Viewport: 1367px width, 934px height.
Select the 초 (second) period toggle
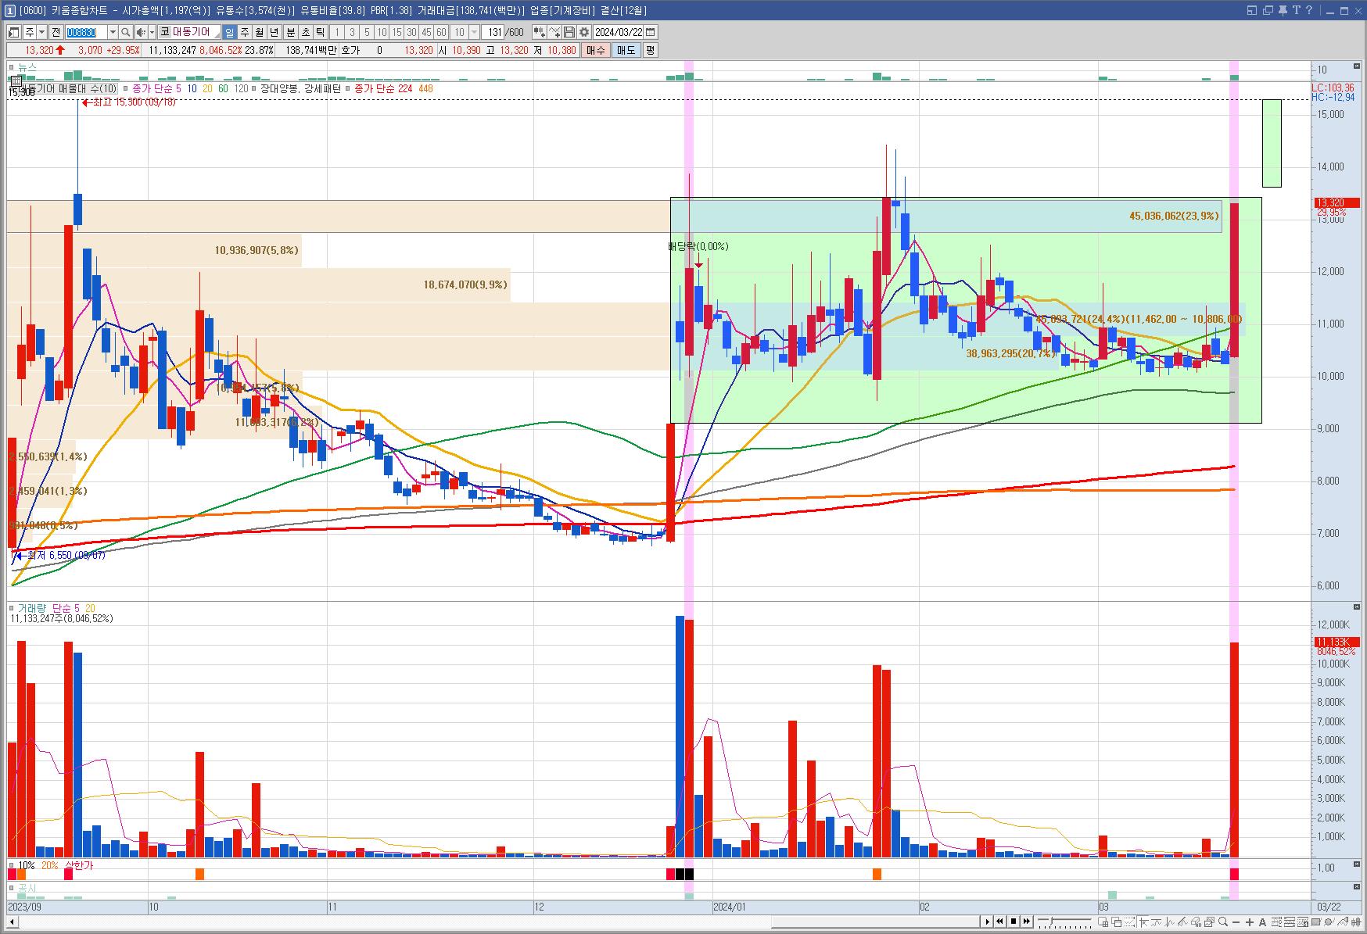pos(306,32)
